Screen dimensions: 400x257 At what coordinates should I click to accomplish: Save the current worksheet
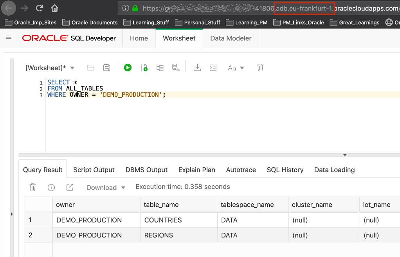106,67
